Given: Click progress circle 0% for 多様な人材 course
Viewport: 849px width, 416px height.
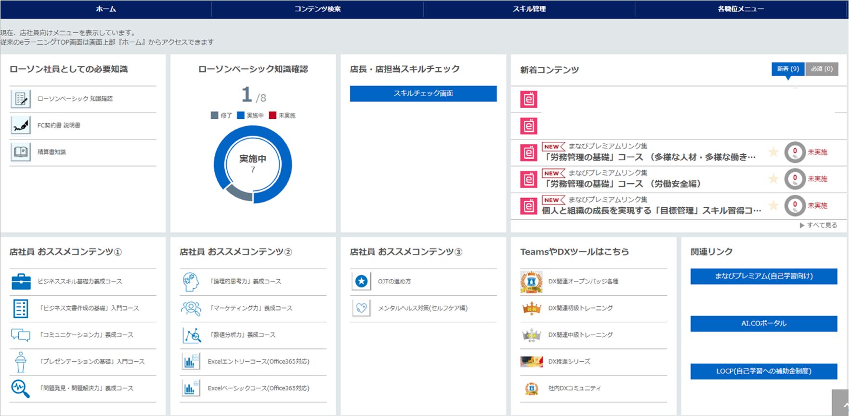Looking at the screenshot, I should (795, 152).
